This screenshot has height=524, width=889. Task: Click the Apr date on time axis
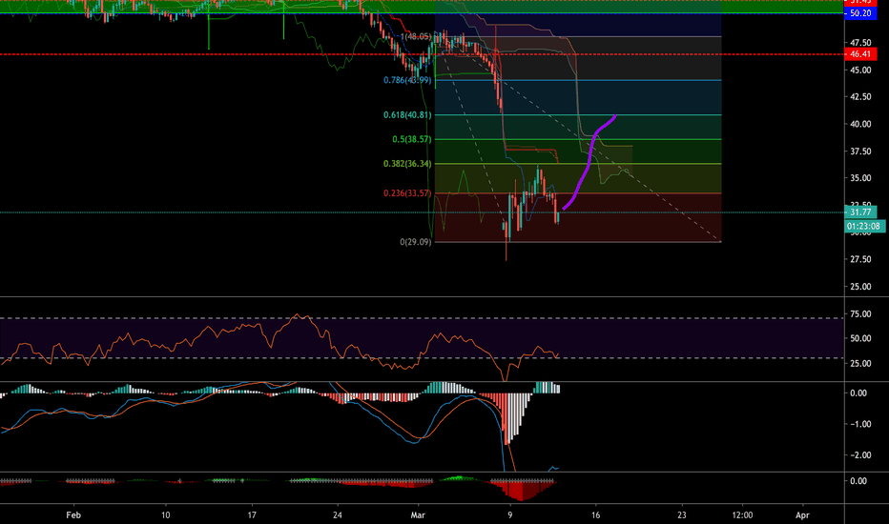click(x=802, y=514)
